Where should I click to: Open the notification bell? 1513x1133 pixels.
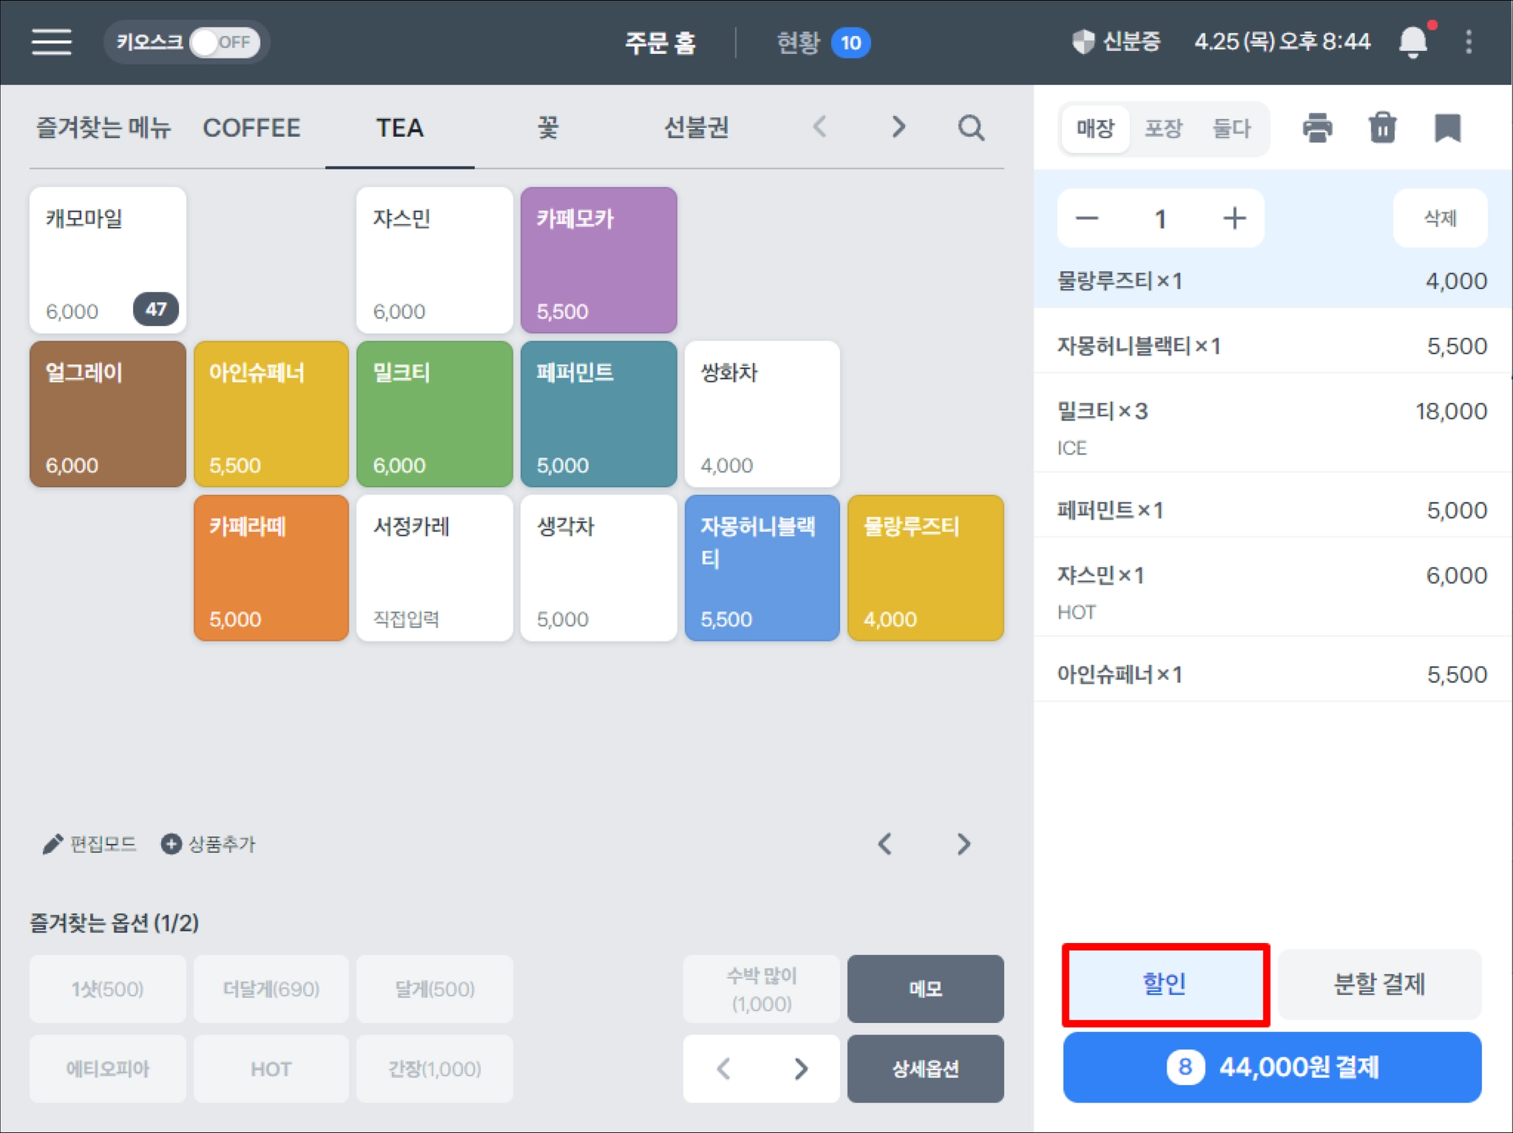1413,42
